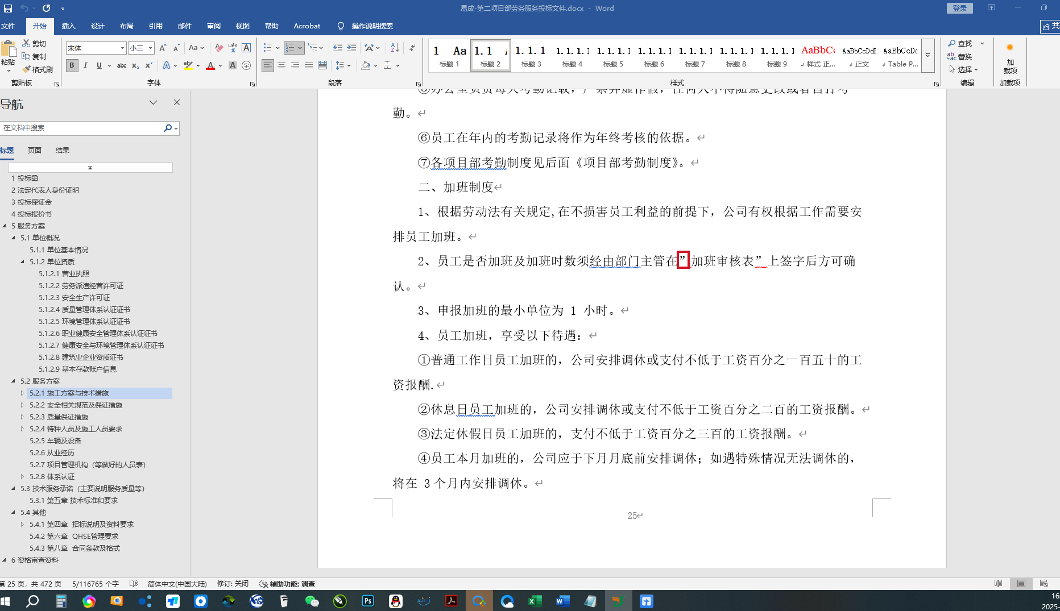
Task: Click the Cut (剪切) scissors icon
Action: coord(26,43)
